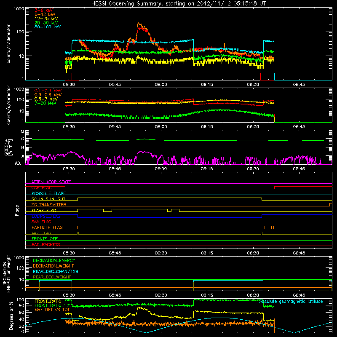Select the ECLIPSE_FLAG label

coord(46,216)
